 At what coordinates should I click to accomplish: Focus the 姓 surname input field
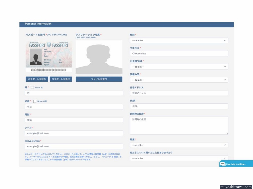[74, 93]
